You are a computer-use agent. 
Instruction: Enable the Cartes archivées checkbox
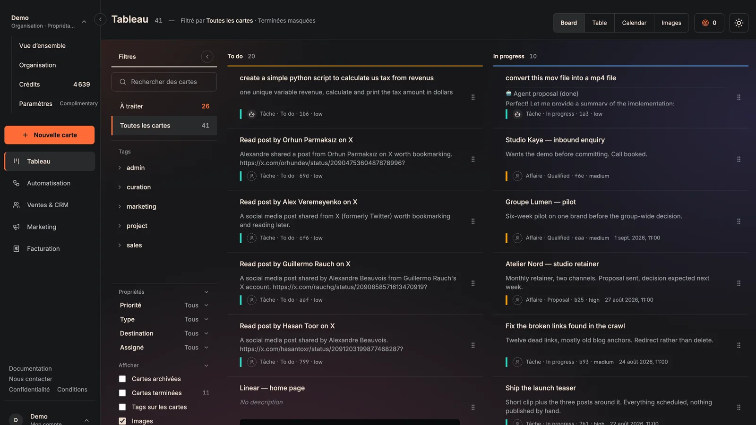(122, 379)
